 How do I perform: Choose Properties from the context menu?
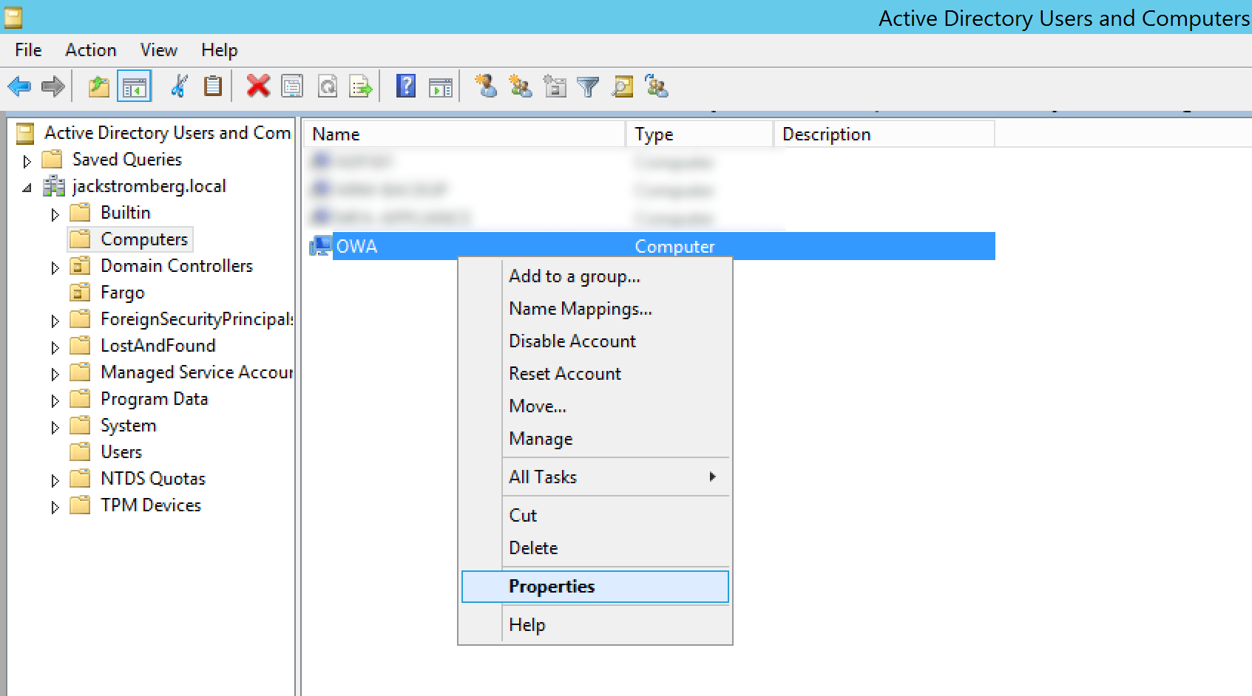pyautogui.click(x=550, y=586)
